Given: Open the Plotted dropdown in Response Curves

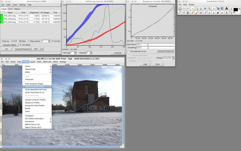Looking at the screenshot, I should coord(168,58).
